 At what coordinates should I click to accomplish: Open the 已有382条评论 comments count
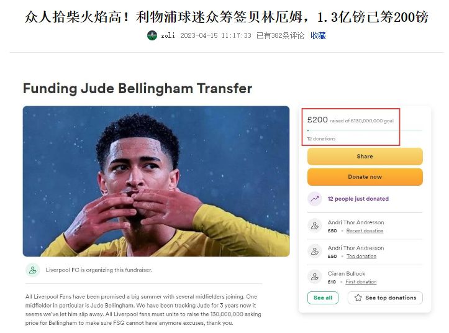pyautogui.click(x=280, y=35)
